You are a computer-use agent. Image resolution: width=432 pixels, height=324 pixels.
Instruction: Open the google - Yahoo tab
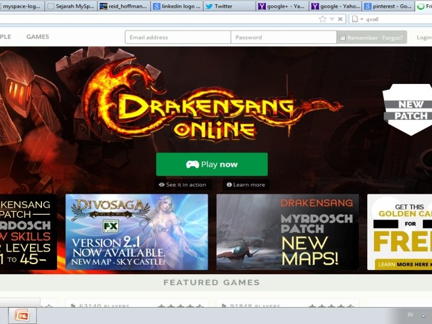[335, 6]
